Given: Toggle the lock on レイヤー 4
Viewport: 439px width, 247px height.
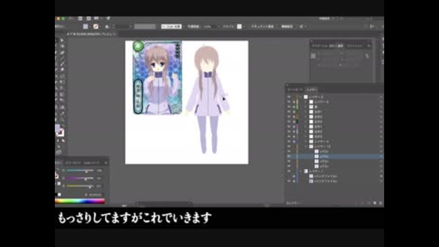Looking at the screenshot, I should click(294, 141).
